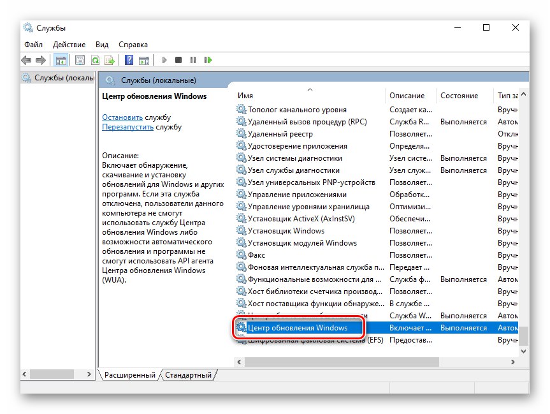Click the Restart service icon
This screenshot has width=550, height=414.
pyautogui.click(x=208, y=60)
